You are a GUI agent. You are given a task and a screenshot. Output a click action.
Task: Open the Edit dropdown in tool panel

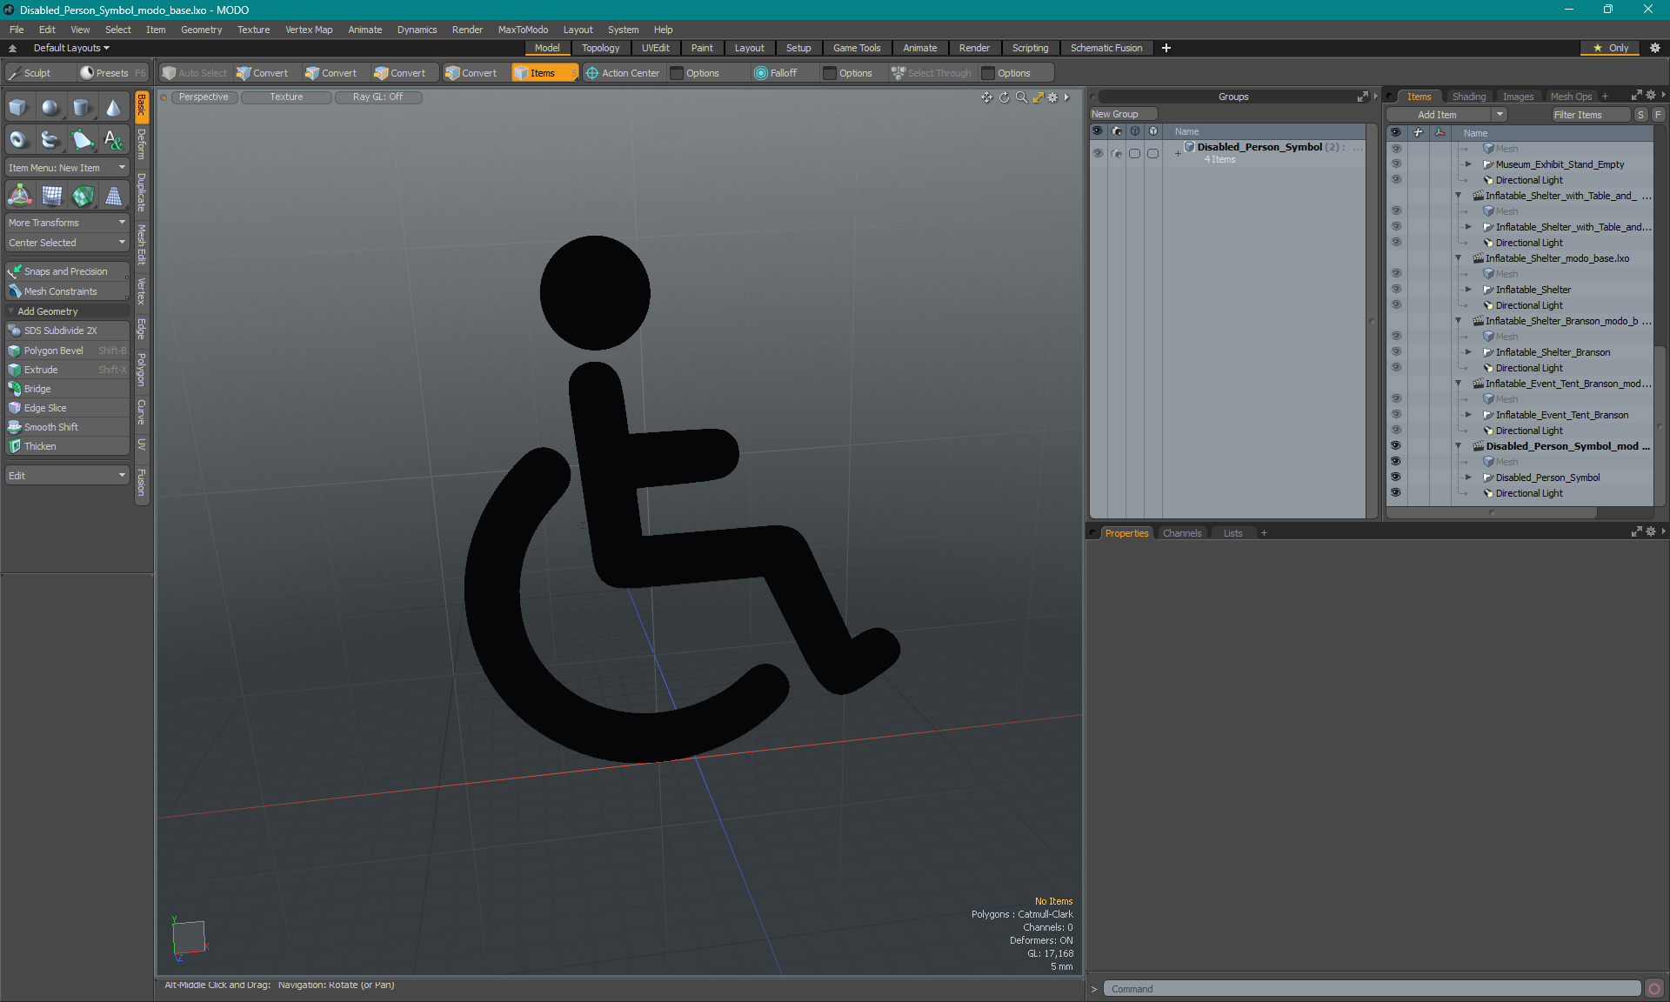coord(67,476)
